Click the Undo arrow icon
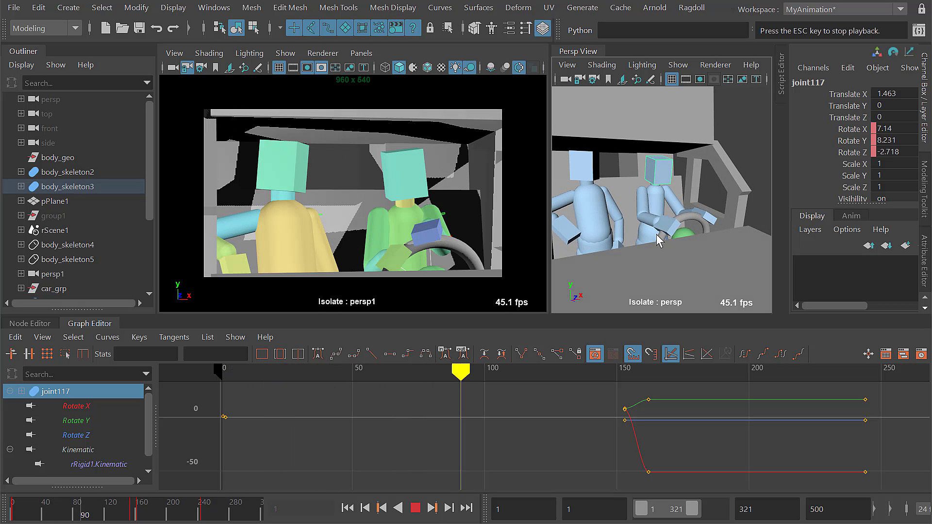Image resolution: width=932 pixels, height=524 pixels. [156, 28]
